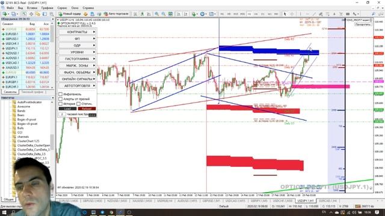
Task: Expand the АВТОТОРГОВЛЯ panel menu
Action: (77, 86)
